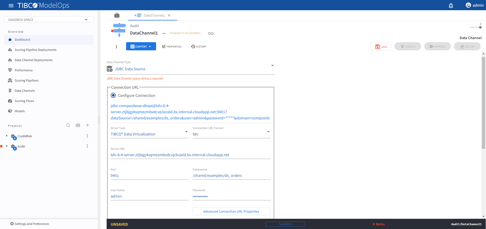Click TIBCO ModelOps logo

(43, 5)
